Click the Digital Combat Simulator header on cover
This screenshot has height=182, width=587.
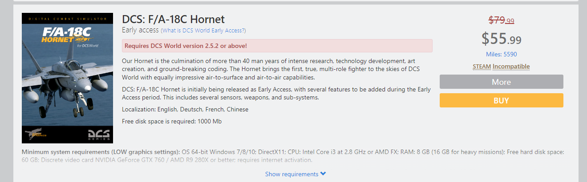pyautogui.click(x=68, y=19)
